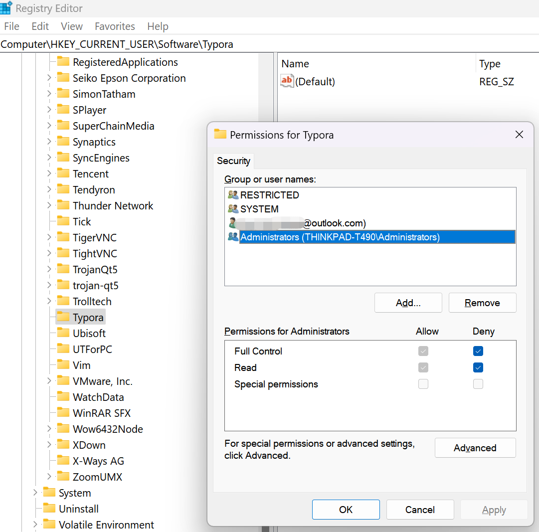Click the SPlayer folder icon
The image size is (539, 532).
click(63, 109)
